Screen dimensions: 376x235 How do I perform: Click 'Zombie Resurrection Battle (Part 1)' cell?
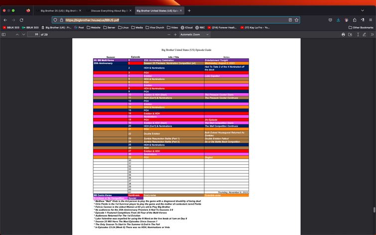coord(174,138)
